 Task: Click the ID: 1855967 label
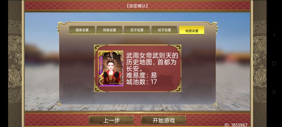coord(236,125)
